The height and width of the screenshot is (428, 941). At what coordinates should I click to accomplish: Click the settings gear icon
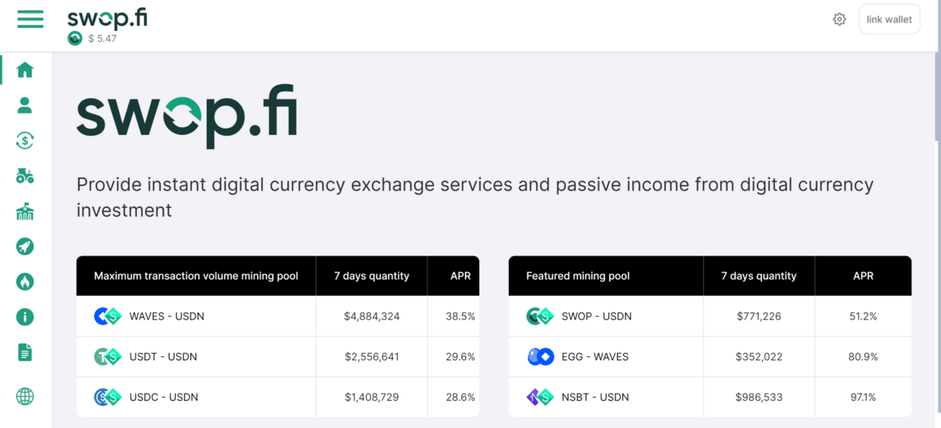click(x=840, y=19)
